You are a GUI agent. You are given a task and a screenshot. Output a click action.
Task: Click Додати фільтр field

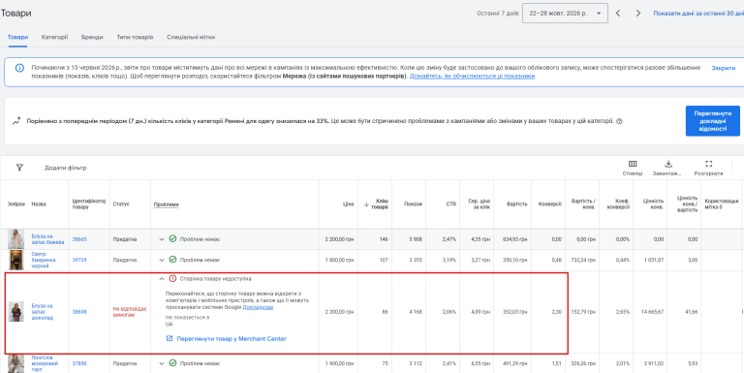66,168
